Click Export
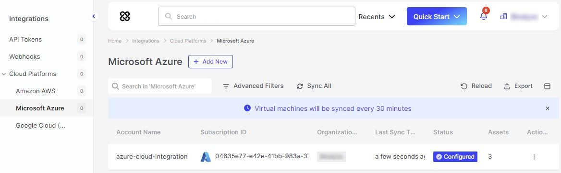The height and width of the screenshot is (173, 561). click(x=518, y=86)
